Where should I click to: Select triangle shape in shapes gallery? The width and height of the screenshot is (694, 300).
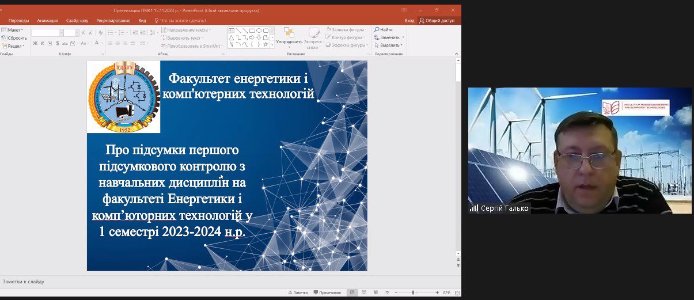point(232,37)
